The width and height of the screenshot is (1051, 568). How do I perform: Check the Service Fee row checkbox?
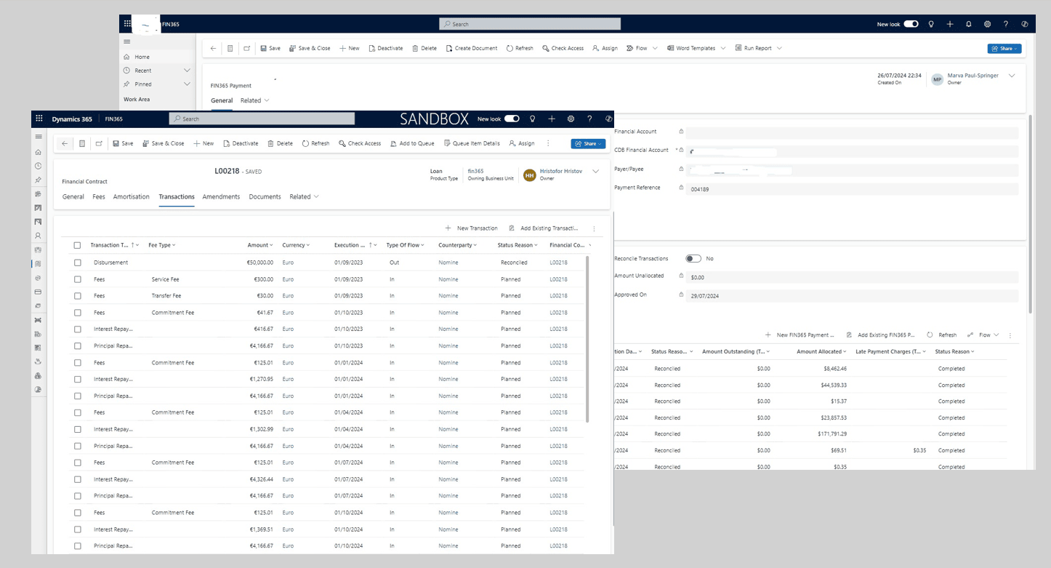tap(78, 279)
